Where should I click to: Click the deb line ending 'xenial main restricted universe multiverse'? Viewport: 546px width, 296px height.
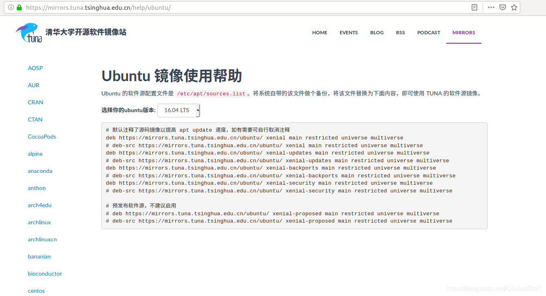tap(255, 138)
